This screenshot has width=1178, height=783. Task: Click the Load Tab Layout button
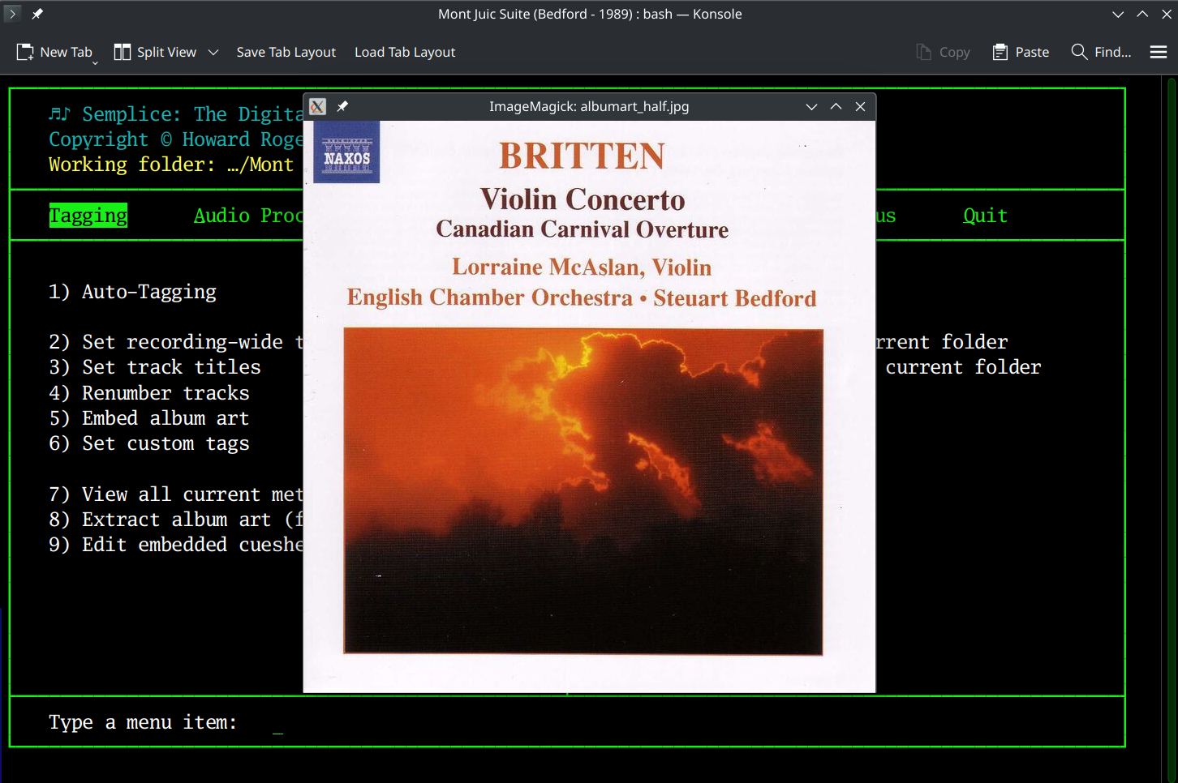[404, 51]
